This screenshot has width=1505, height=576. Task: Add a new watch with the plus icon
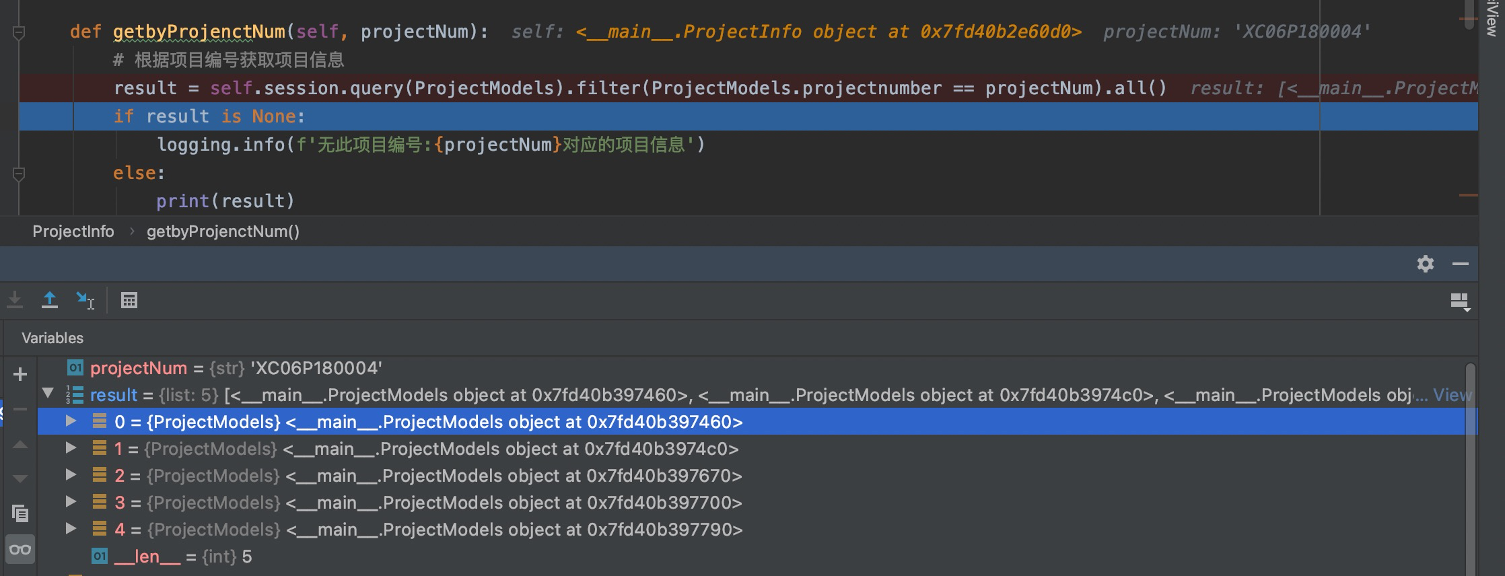tap(20, 374)
